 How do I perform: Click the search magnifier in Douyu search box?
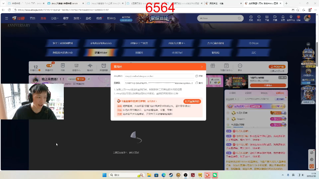(239, 18)
